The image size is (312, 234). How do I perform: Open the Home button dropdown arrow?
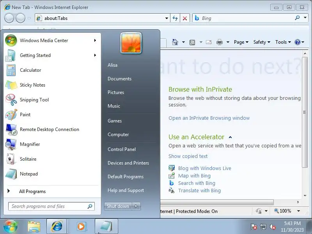[x=183, y=42]
